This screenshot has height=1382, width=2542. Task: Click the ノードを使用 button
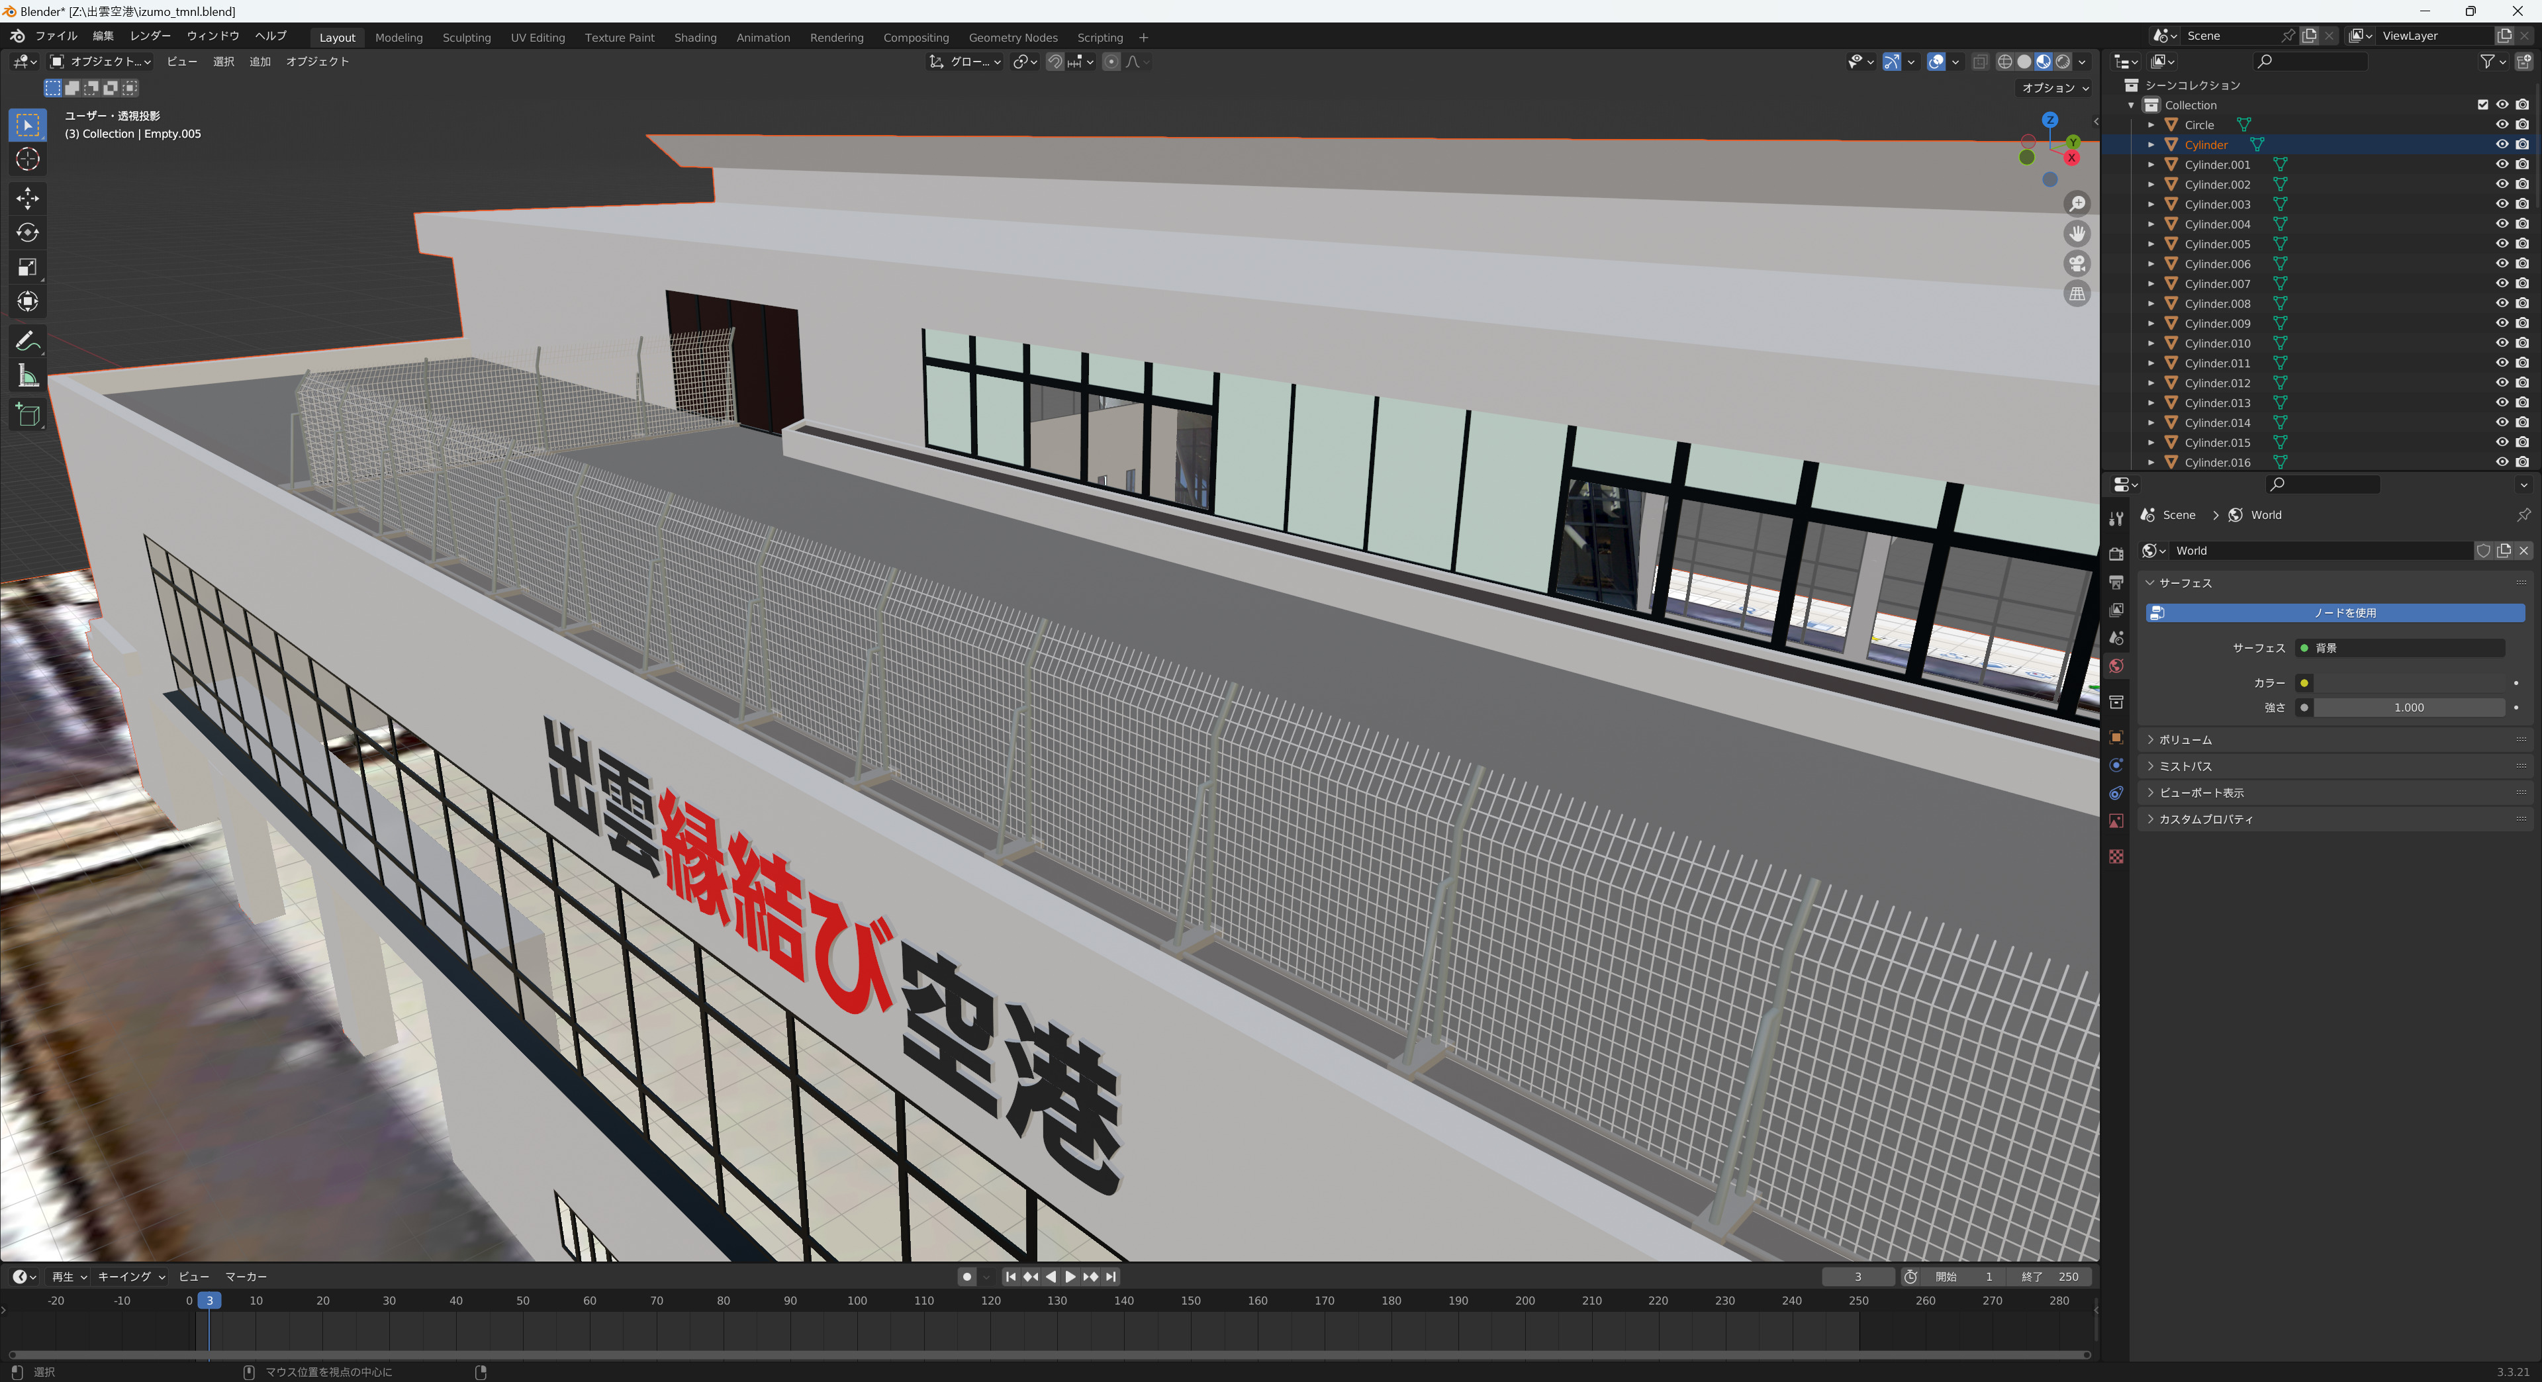tap(2335, 614)
